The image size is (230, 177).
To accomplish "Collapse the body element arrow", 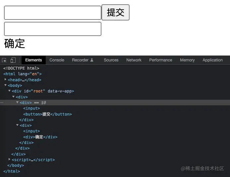I will [5, 85].
